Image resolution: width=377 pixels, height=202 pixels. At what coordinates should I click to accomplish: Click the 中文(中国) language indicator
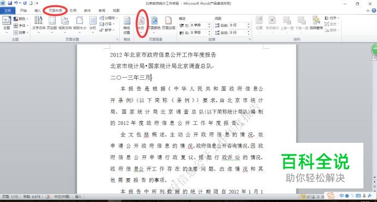coord(62,197)
